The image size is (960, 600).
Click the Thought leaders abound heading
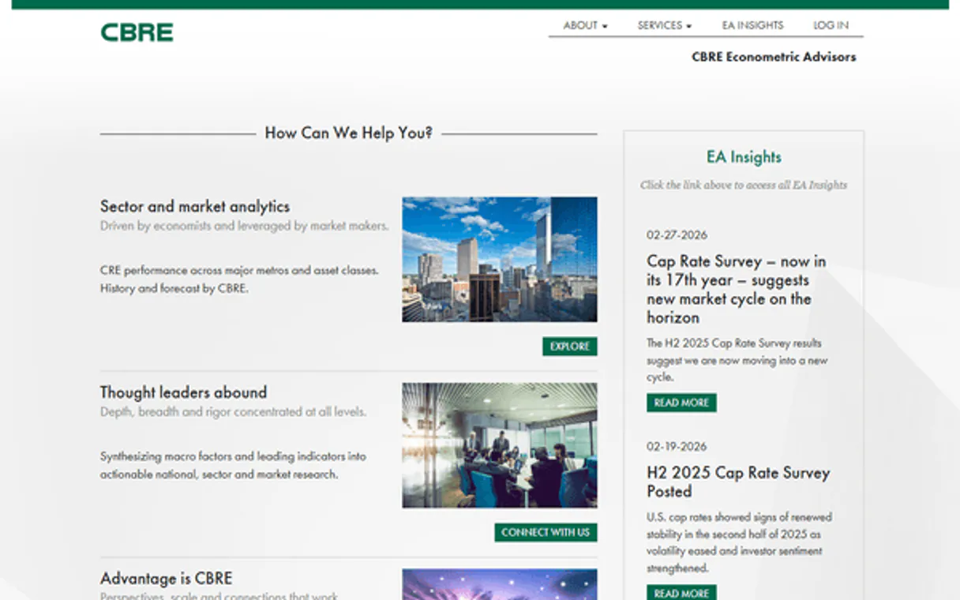(182, 392)
